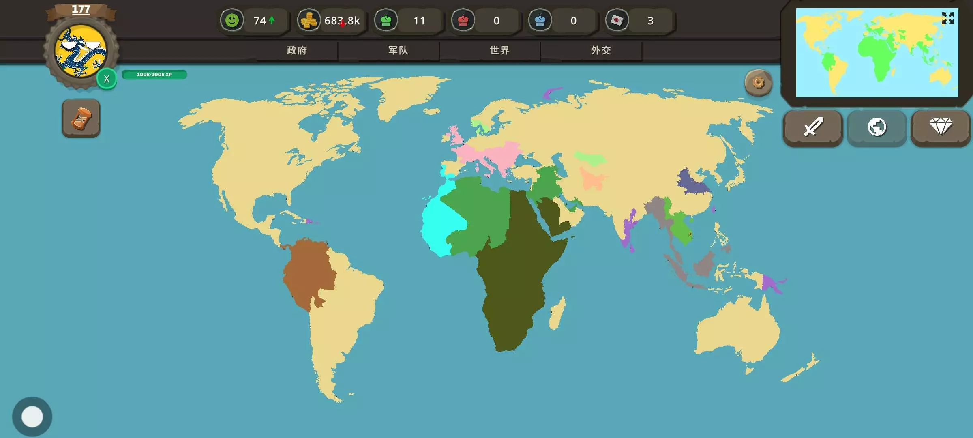Open the gear settings button
The height and width of the screenshot is (438, 973).
758,83
